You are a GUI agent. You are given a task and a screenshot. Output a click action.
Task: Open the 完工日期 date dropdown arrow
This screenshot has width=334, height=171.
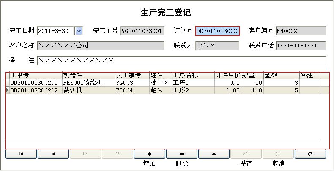click(x=79, y=31)
